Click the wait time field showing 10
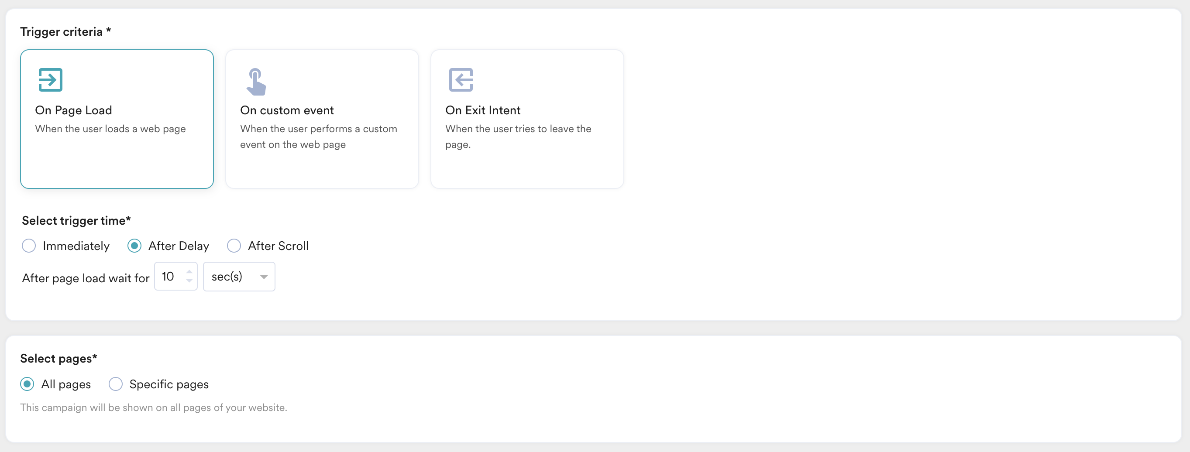Viewport: 1190px width, 452px height. pos(175,277)
